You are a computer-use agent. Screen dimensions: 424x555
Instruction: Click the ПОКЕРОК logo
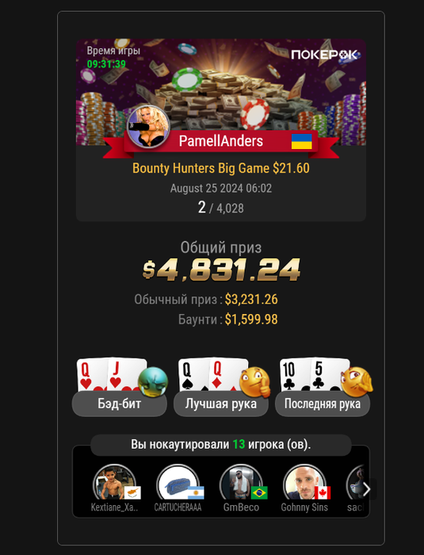[324, 55]
